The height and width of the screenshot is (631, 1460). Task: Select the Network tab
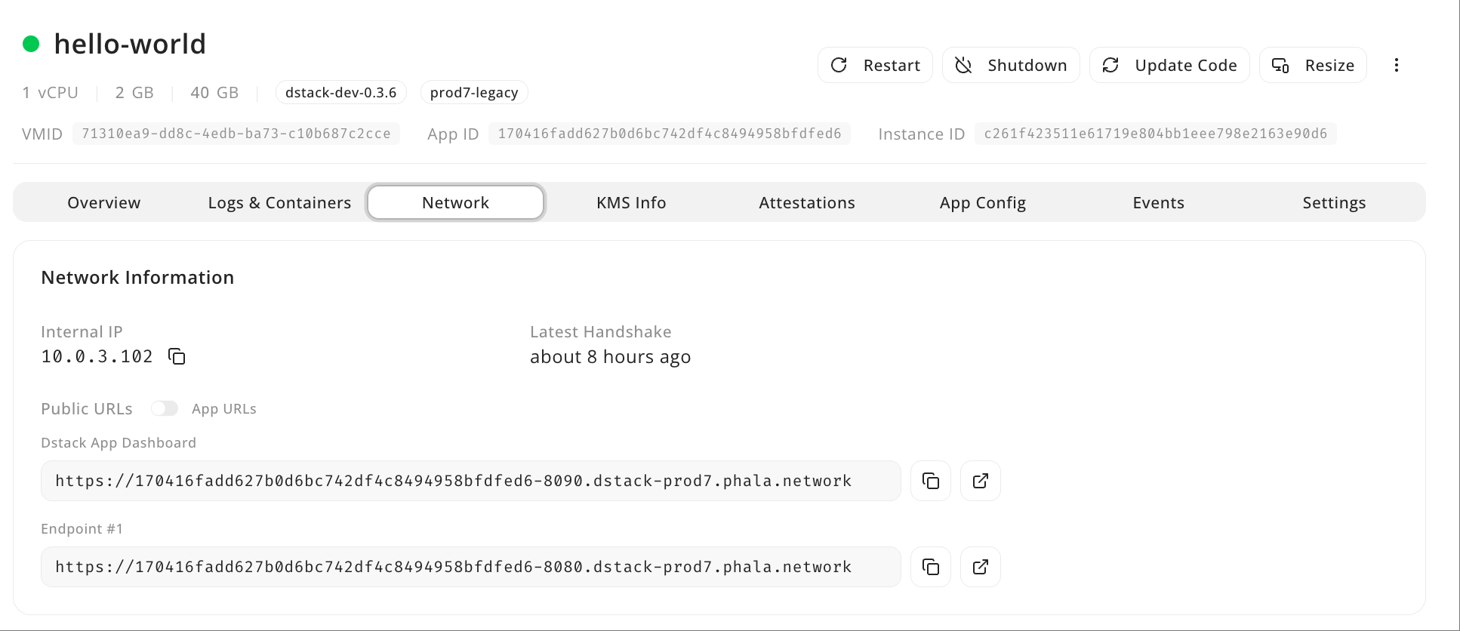455,202
